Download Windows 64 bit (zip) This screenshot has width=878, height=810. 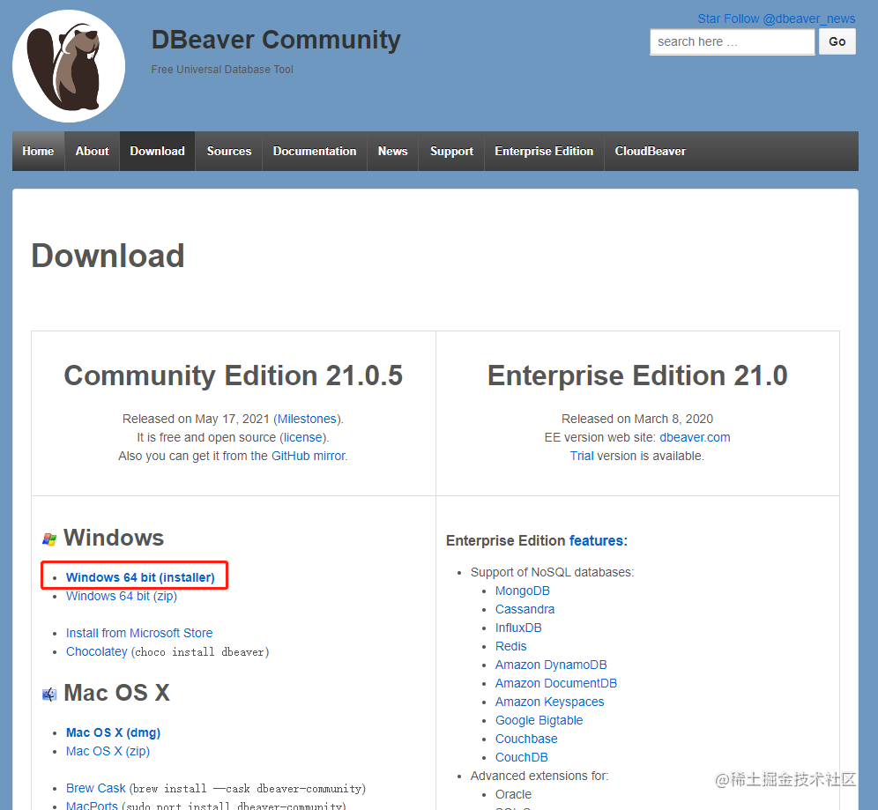pos(122,596)
